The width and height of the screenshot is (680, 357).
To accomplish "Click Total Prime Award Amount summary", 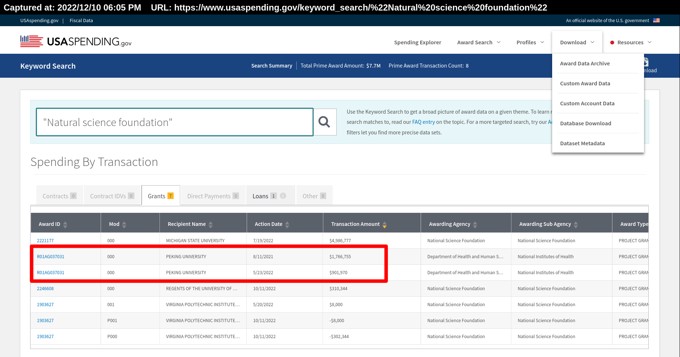I will click(341, 66).
